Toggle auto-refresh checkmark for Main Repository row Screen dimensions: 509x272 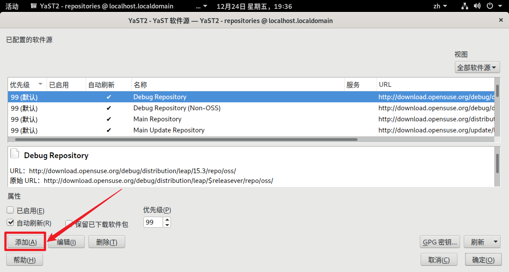109,119
